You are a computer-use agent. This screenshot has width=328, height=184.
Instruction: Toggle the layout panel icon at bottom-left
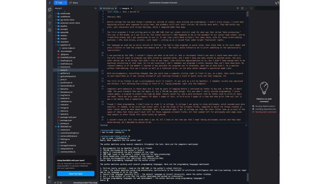click(x=50, y=182)
